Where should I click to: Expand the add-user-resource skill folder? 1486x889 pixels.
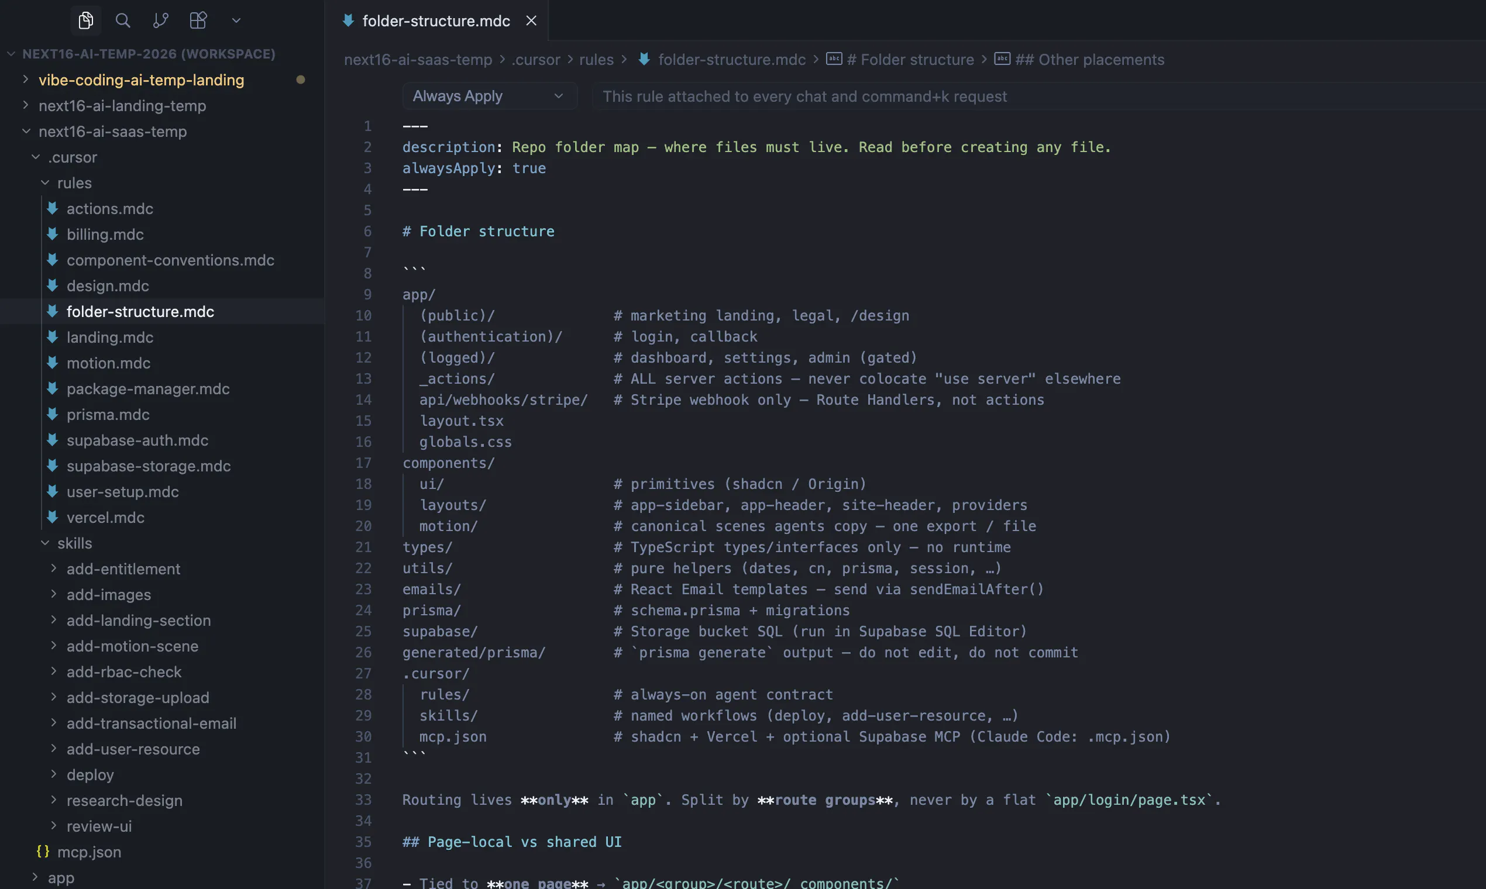click(x=133, y=749)
